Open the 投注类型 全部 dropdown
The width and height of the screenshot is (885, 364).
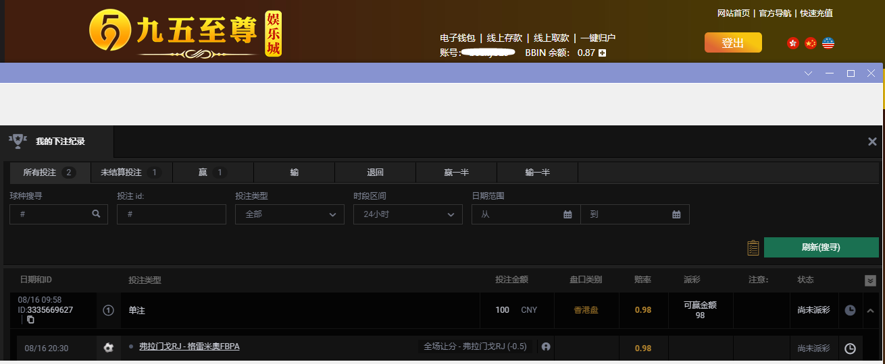(290, 214)
